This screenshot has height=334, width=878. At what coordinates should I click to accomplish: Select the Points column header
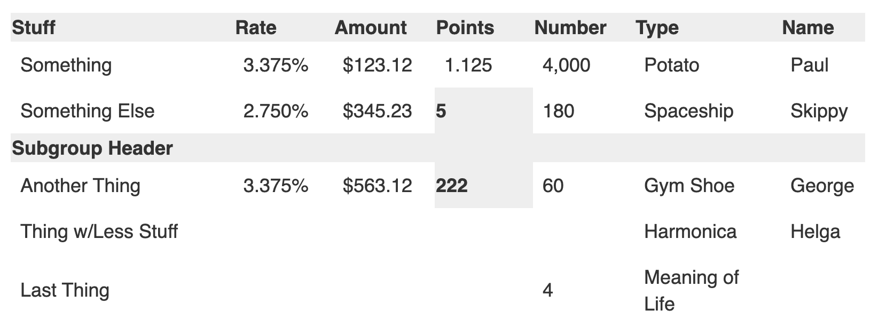click(465, 28)
